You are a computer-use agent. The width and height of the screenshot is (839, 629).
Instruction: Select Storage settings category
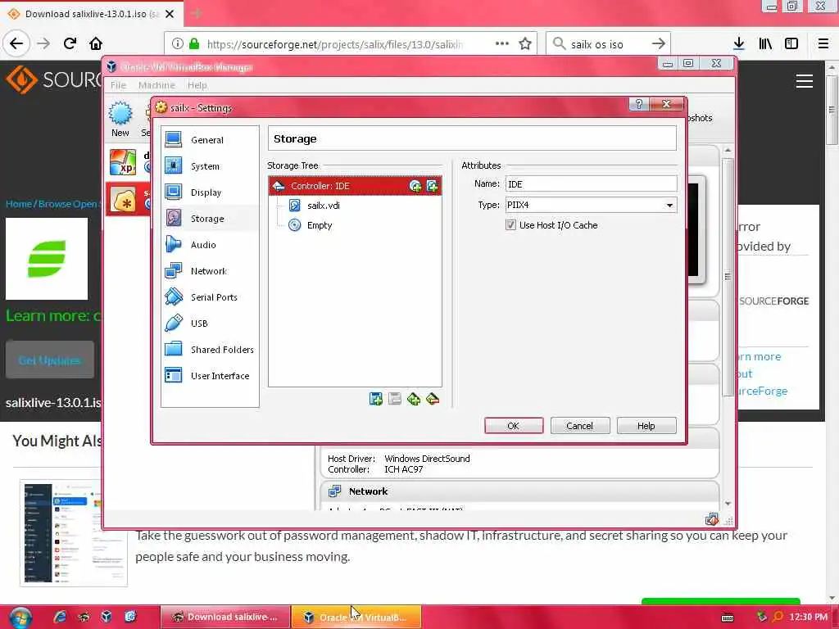210,218
